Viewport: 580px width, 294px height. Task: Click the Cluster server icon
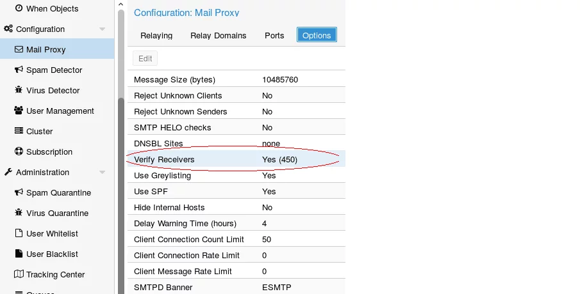pyautogui.click(x=19, y=132)
